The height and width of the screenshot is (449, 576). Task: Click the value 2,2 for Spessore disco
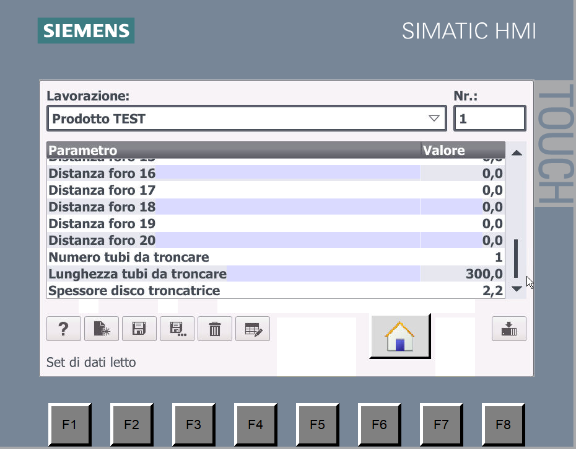(492, 291)
